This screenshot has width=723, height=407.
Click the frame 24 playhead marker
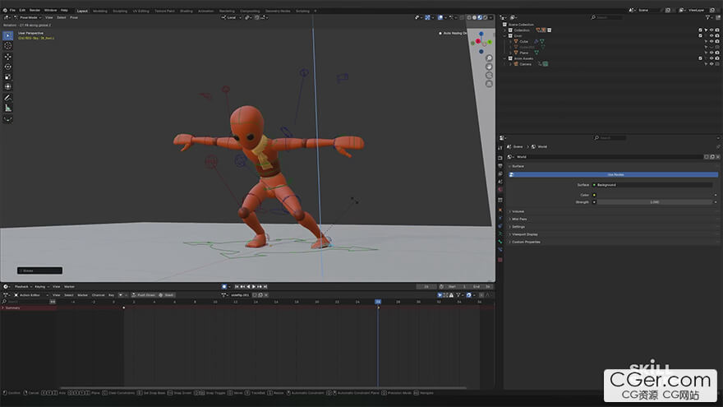[378, 302]
